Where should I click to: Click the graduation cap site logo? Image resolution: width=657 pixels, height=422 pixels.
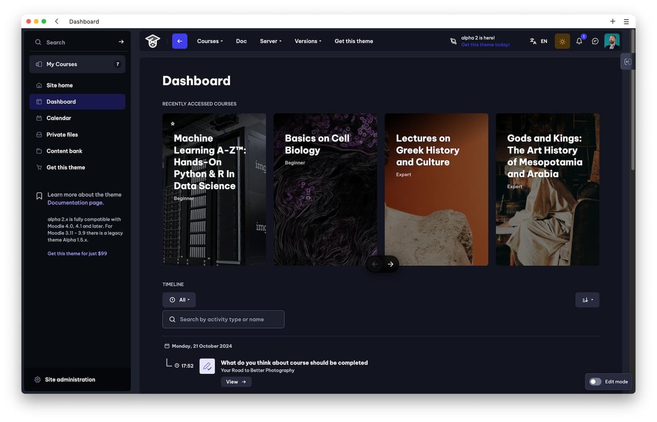pos(153,41)
